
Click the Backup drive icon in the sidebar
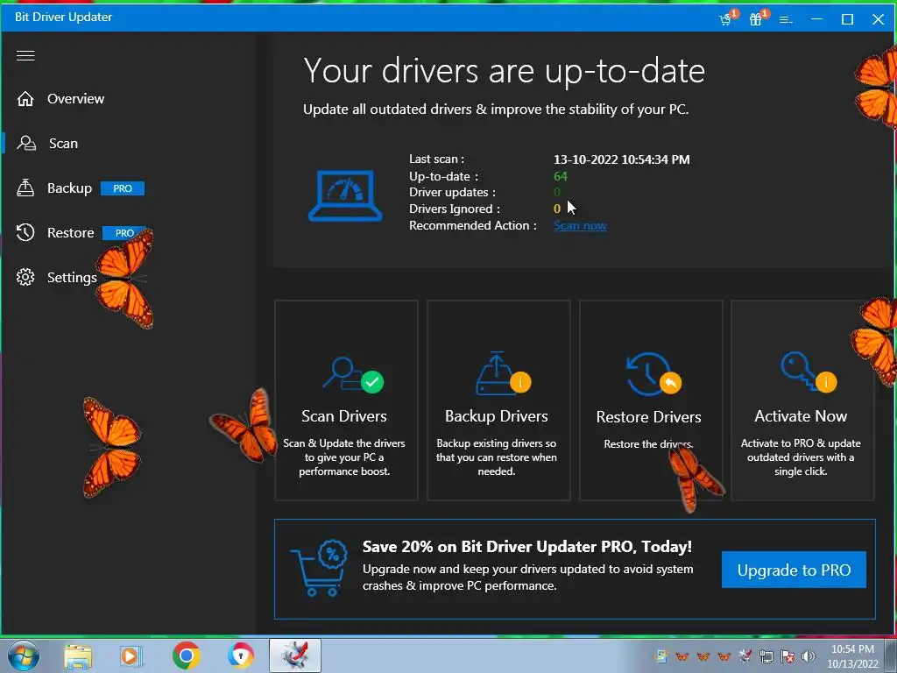[x=25, y=188]
